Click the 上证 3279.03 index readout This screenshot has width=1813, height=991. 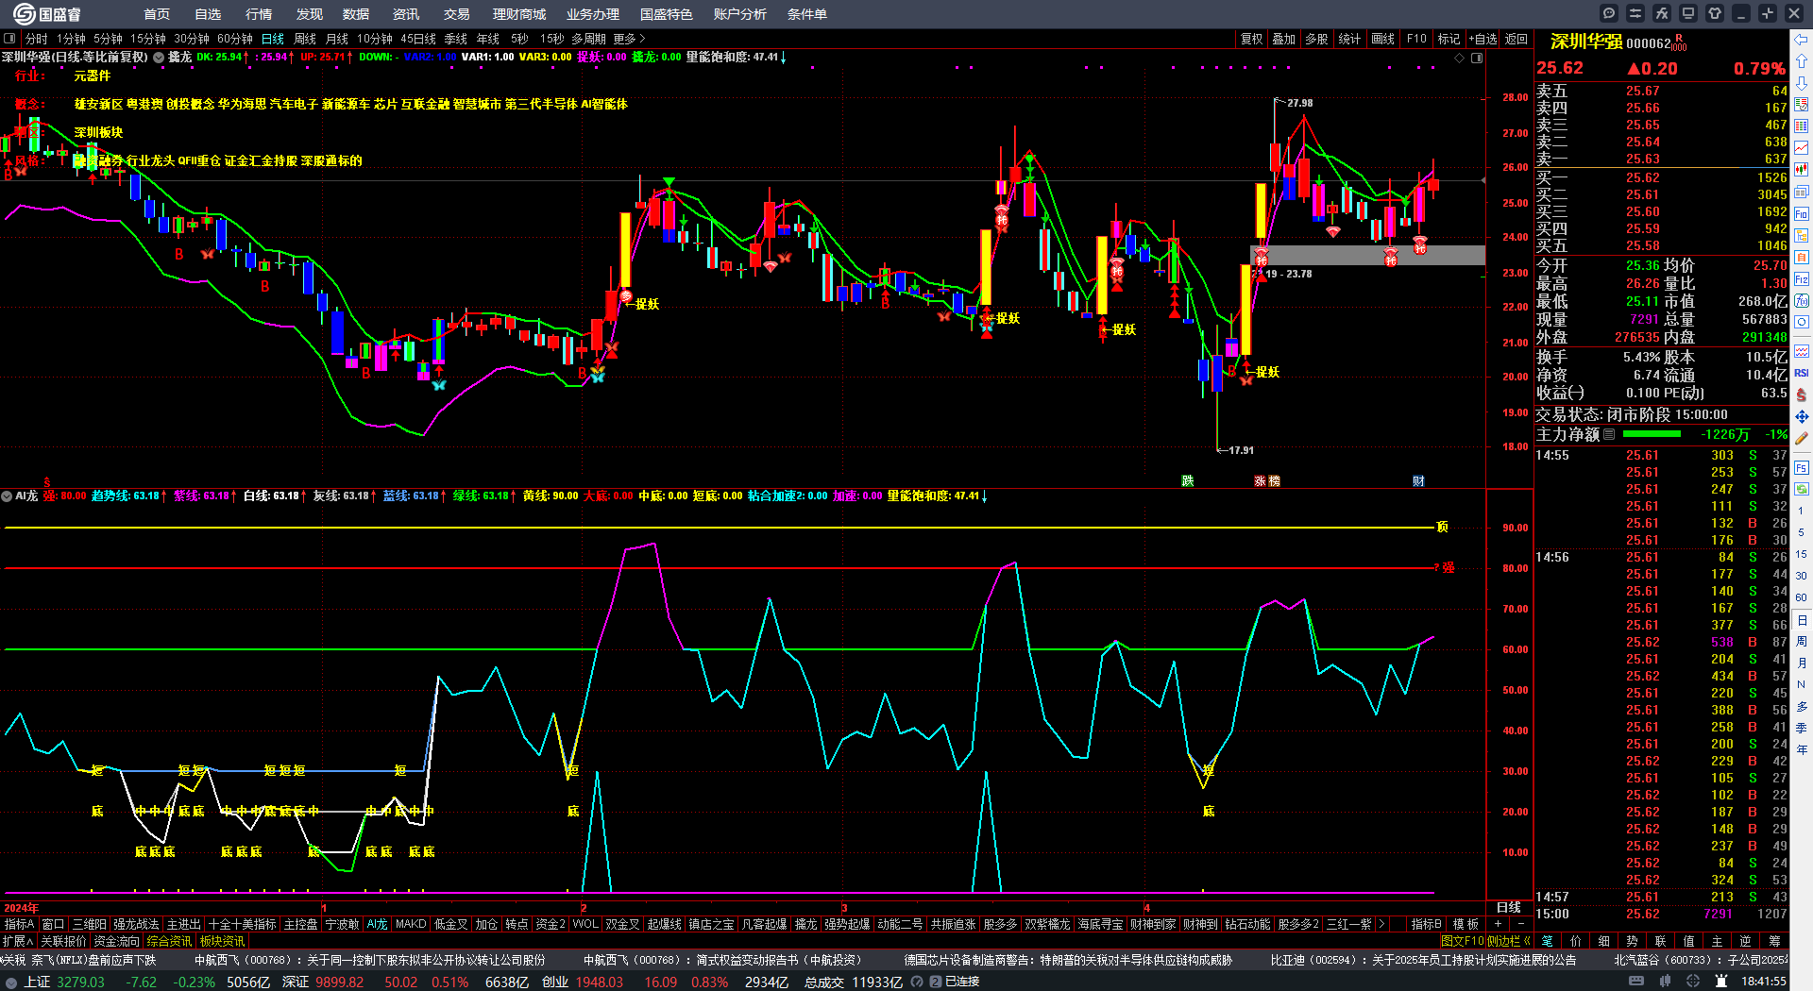coord(64,982)
